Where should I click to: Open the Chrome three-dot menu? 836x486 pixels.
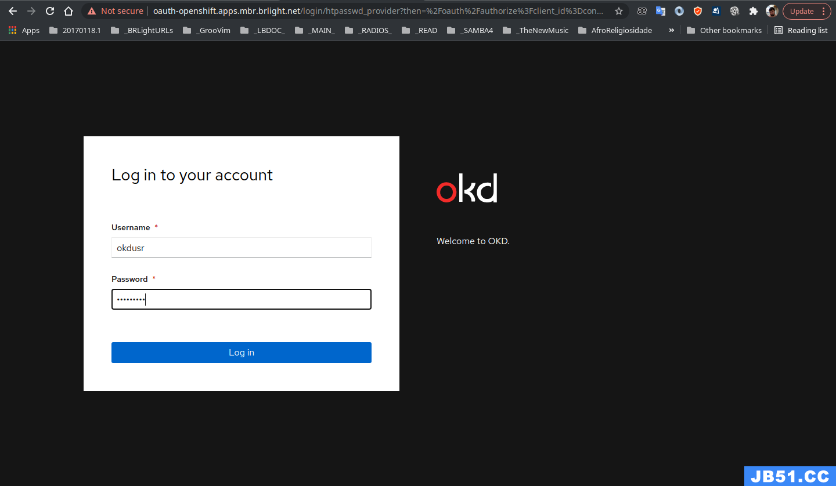[x=823, y=11]
